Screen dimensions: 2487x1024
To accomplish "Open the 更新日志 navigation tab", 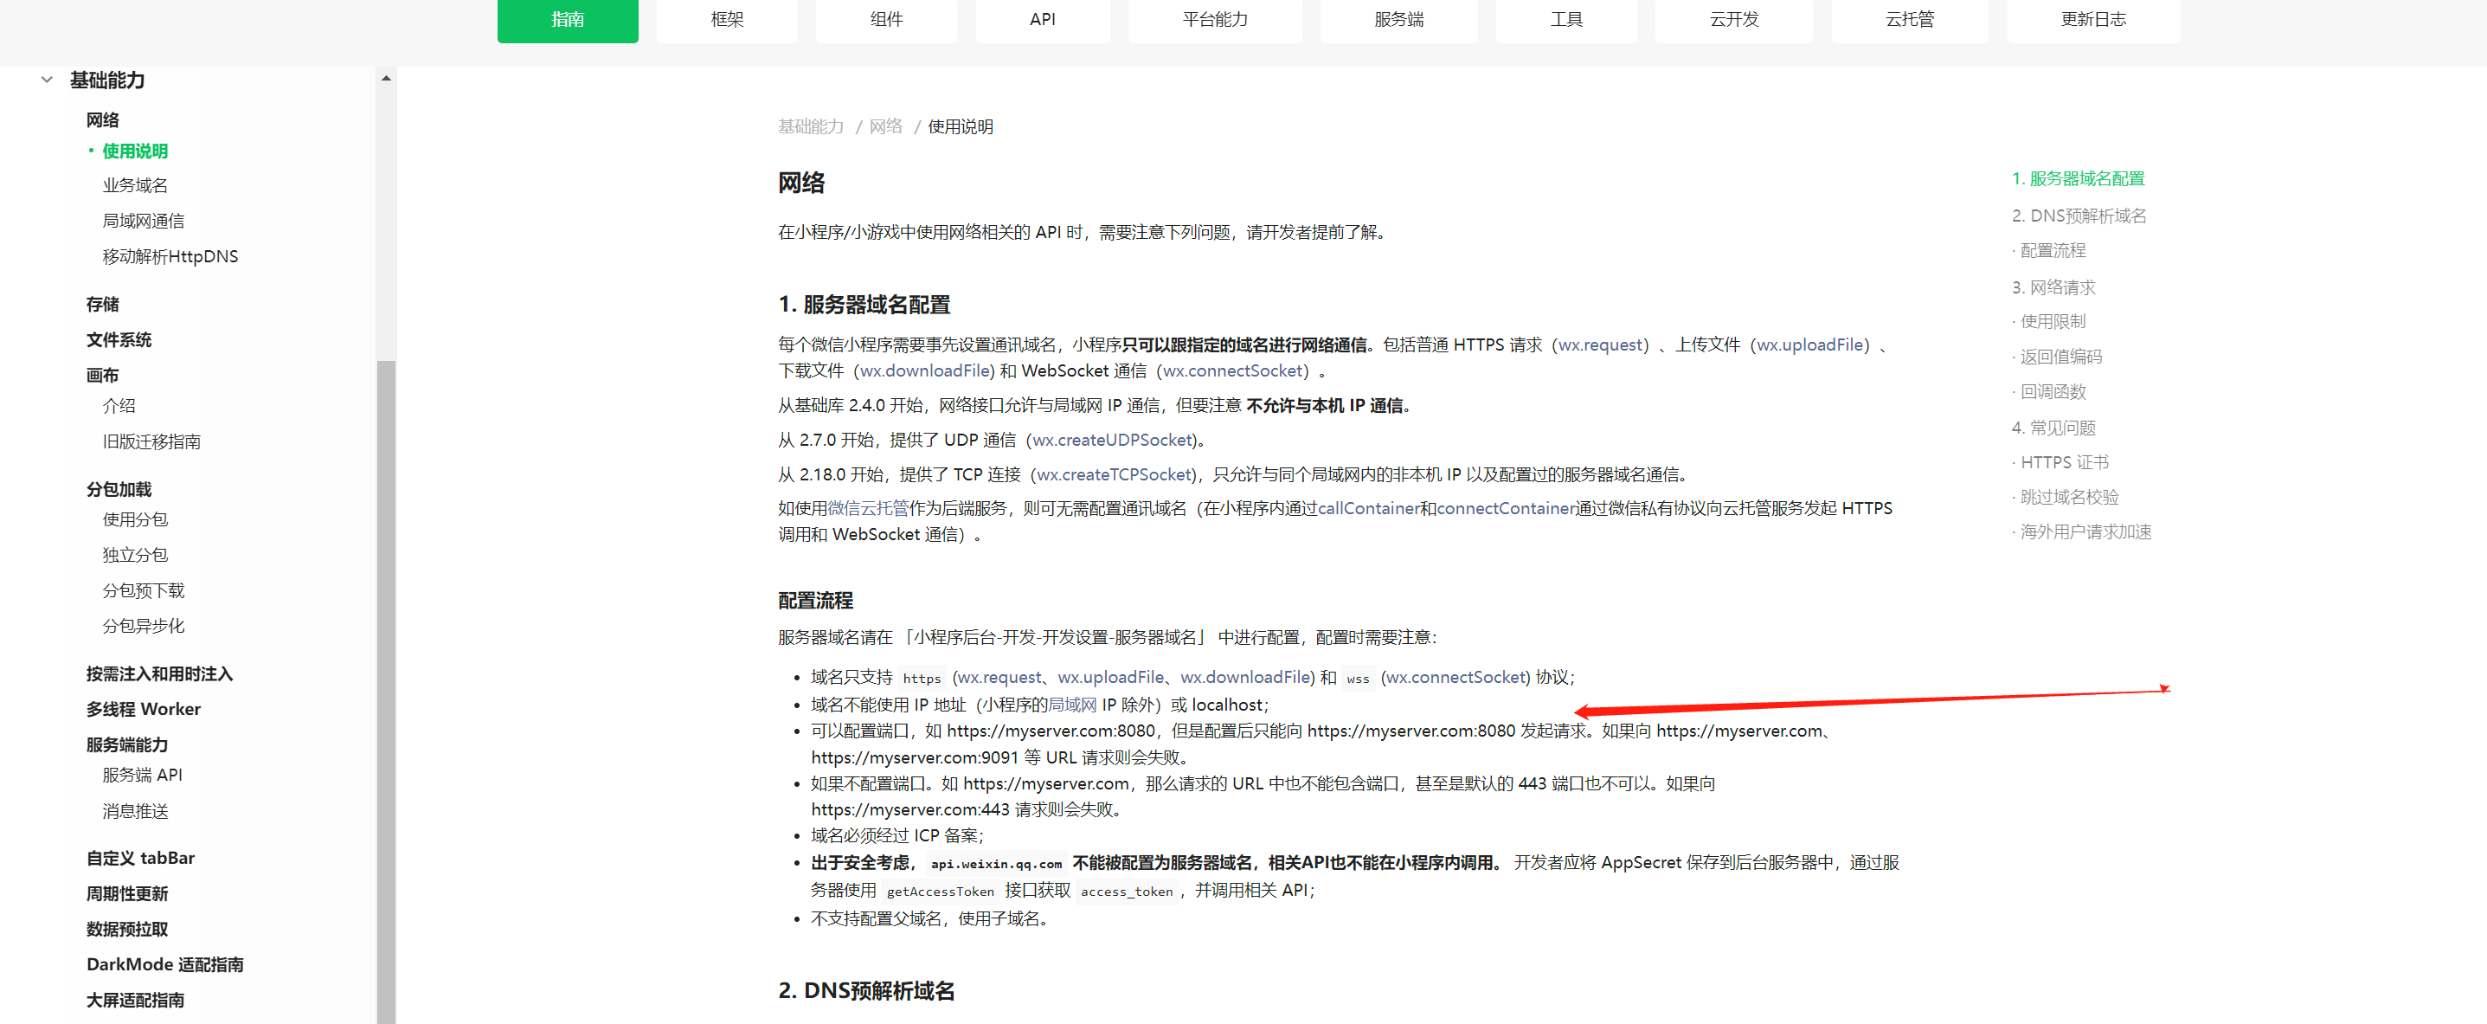I will (x=2092, y=19).
